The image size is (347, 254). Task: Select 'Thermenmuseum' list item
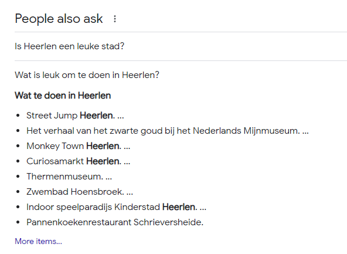point(69,177)
